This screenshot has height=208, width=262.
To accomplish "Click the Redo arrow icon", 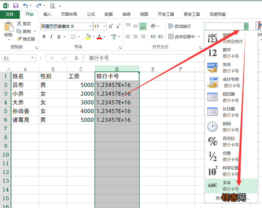I will pyautogui.click(x=39, y=6).
